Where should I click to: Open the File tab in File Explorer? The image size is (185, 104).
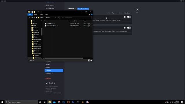click(x=30, y=14)
